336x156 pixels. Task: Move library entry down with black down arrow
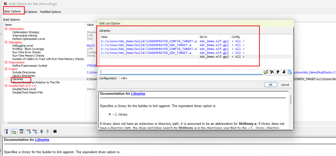pos(284,72)
